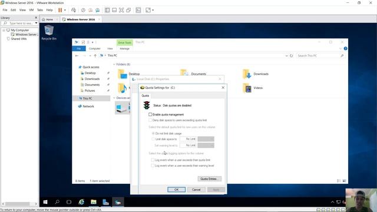Collapse the Devices and drives group
The height and width of the screenshot is (212, 377).
[114, 98]
